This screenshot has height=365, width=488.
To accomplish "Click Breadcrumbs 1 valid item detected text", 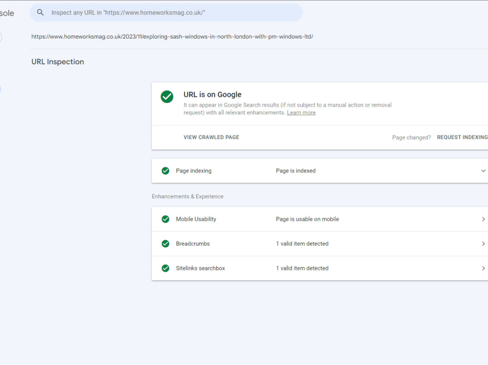I will tap(302, 244).
